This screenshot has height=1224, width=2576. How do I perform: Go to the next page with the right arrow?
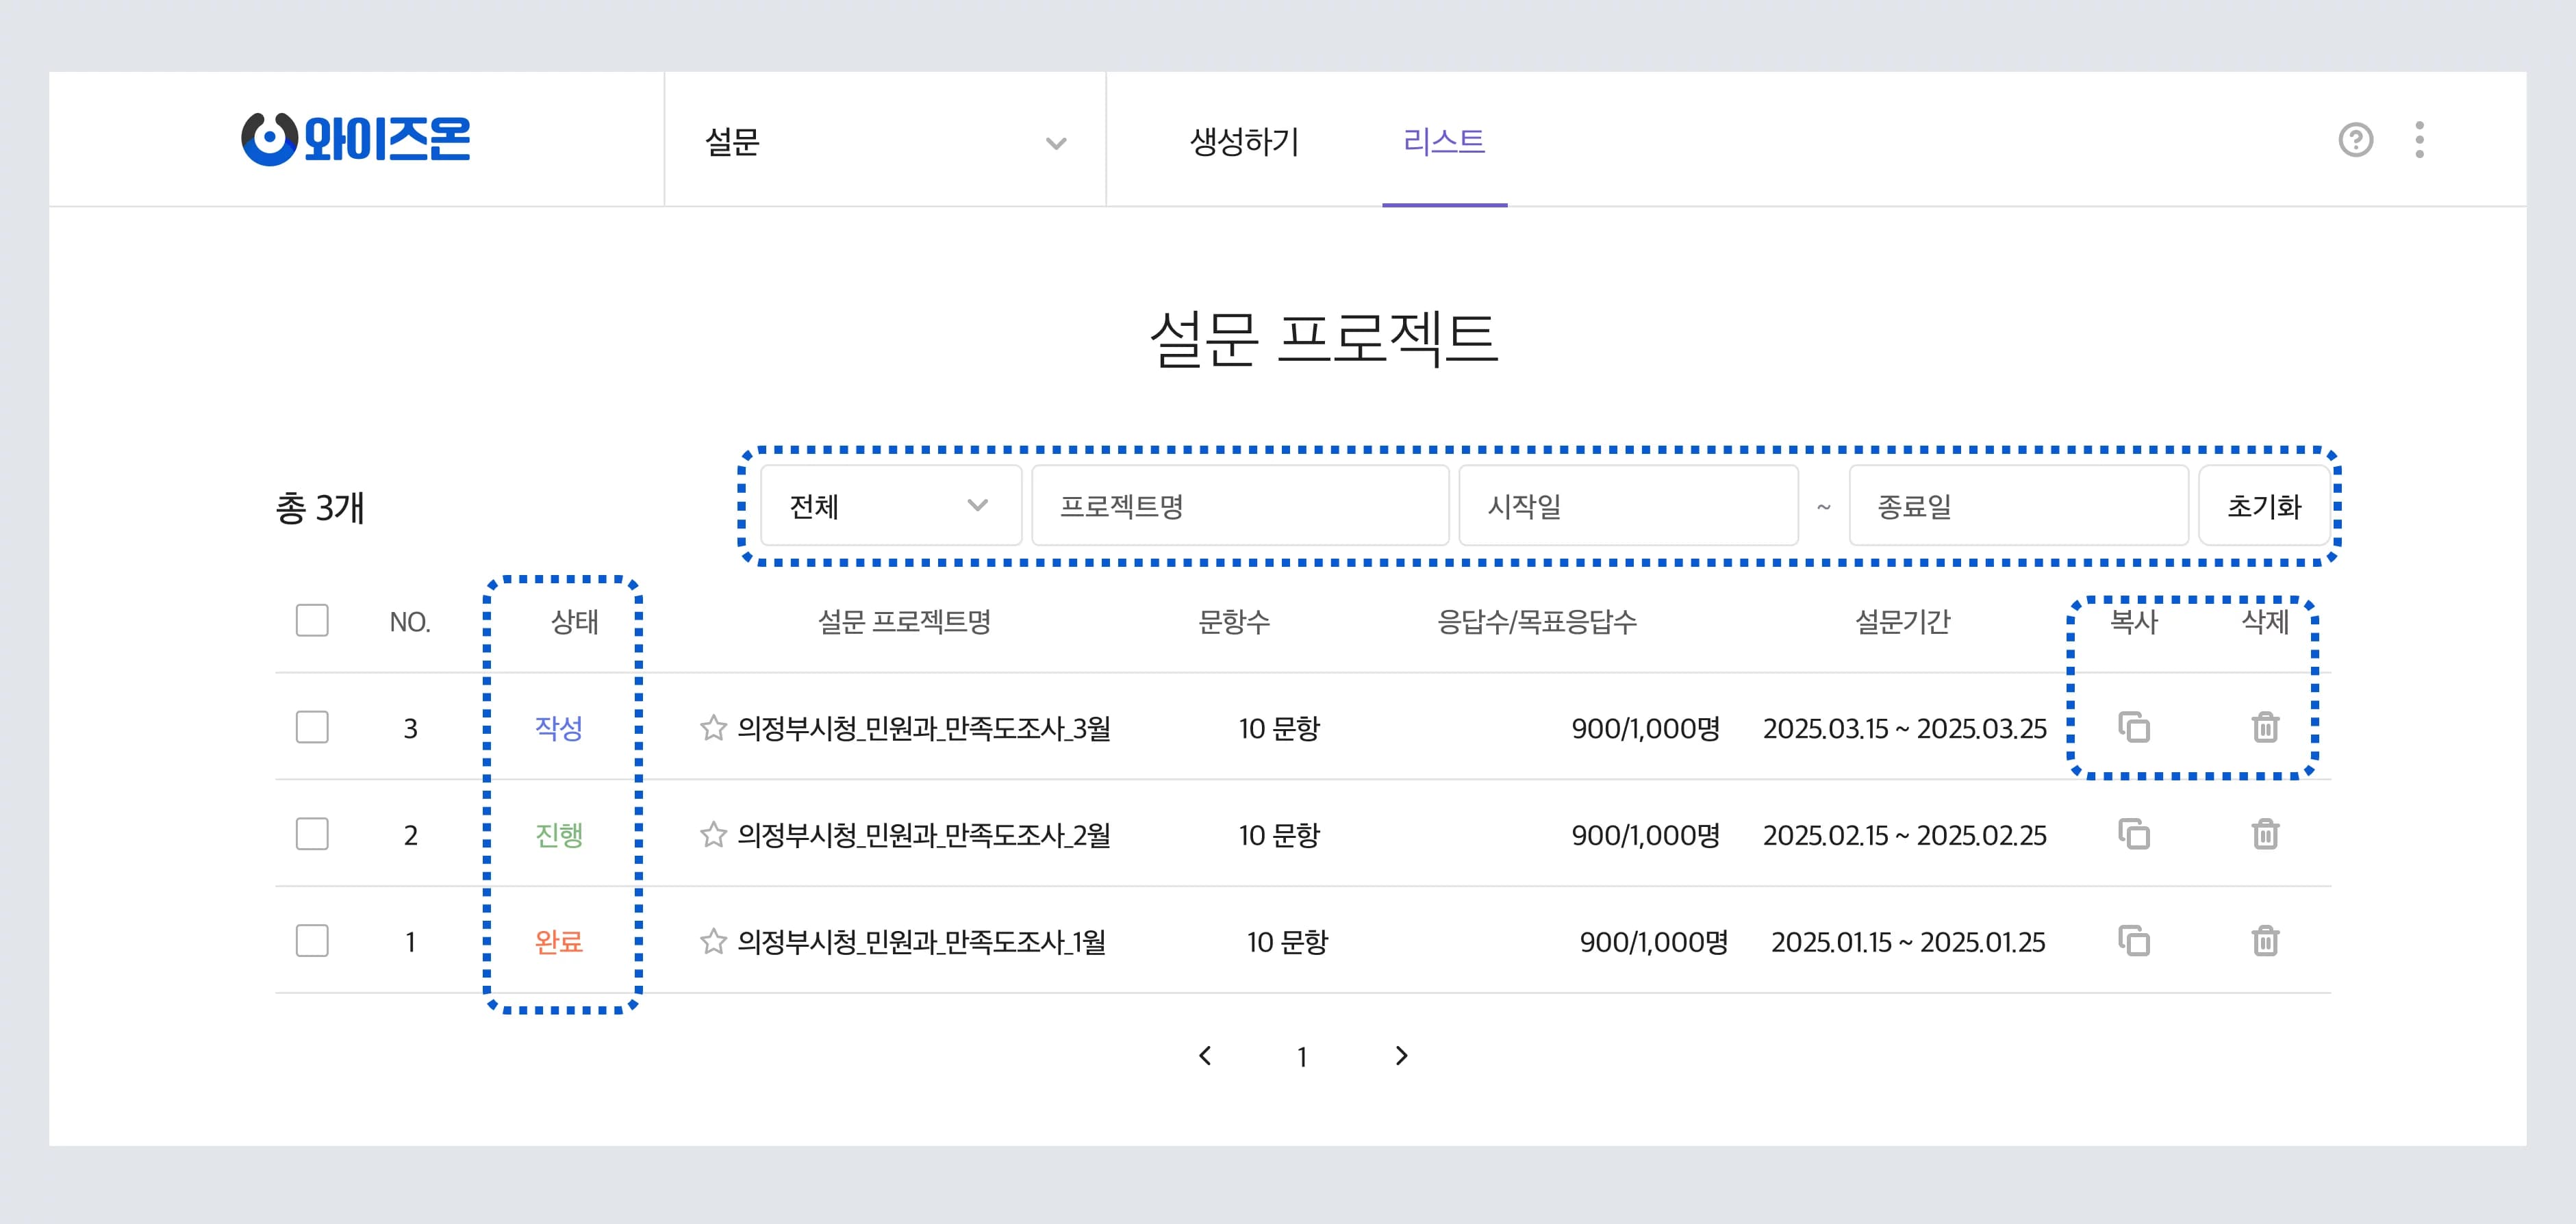(1401, 1055)
